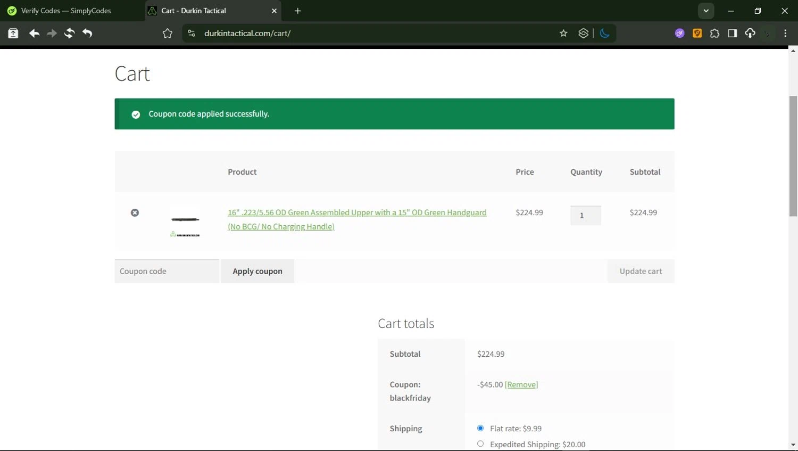Remove the OD Green upper from cart
The height and width of the screenshot is (451, 798).
point(135,212)
